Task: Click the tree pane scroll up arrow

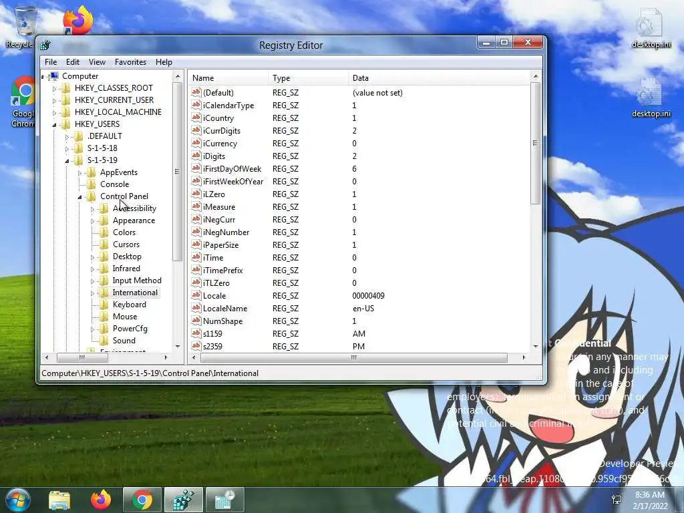Action: click(x=178, y=77)
